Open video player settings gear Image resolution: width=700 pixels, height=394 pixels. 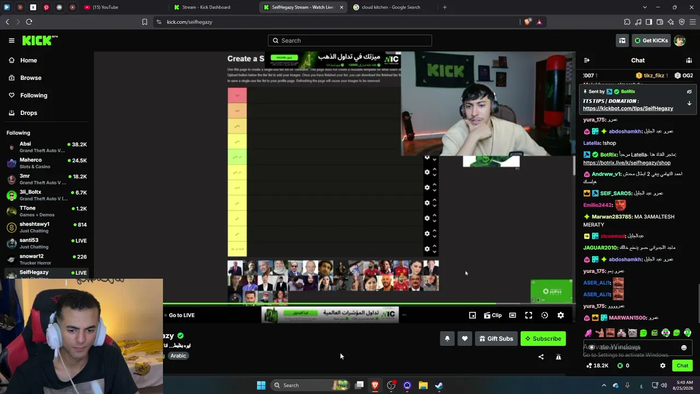(x=561, y=315)
